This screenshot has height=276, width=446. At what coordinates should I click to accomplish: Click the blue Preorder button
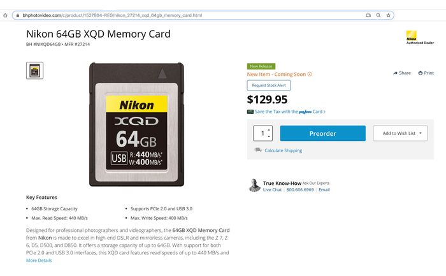tap(323, 133)
